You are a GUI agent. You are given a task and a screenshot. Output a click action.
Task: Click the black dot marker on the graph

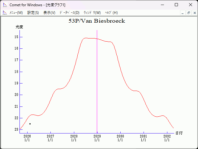click(30, 124)
